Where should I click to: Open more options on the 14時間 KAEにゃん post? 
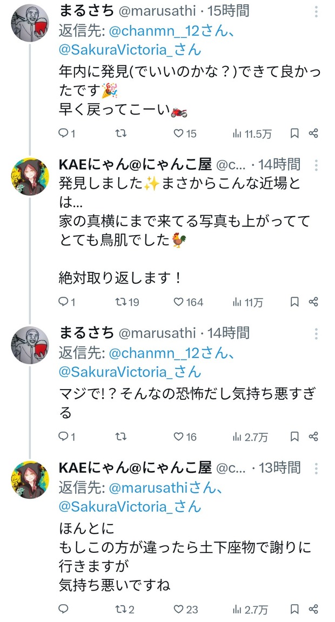pos(316,165)
